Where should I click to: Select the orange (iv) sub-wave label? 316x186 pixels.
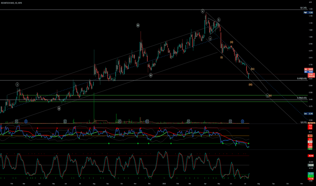point(253,69)
